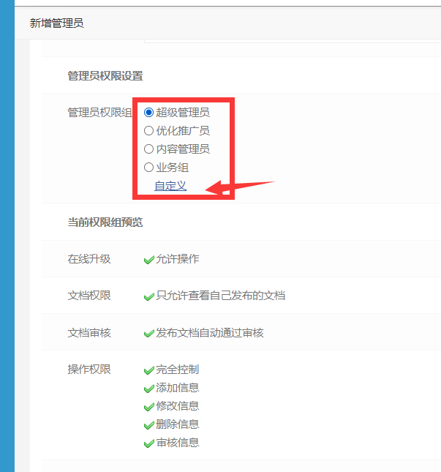
Task: Click the check icon beside 发布文档自动通过审核
Action: tap(149, 333)
